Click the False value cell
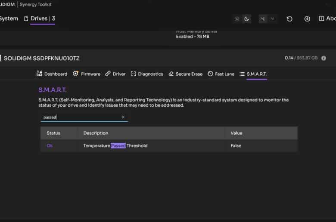 pyautogui.click(x=236, y=146)
